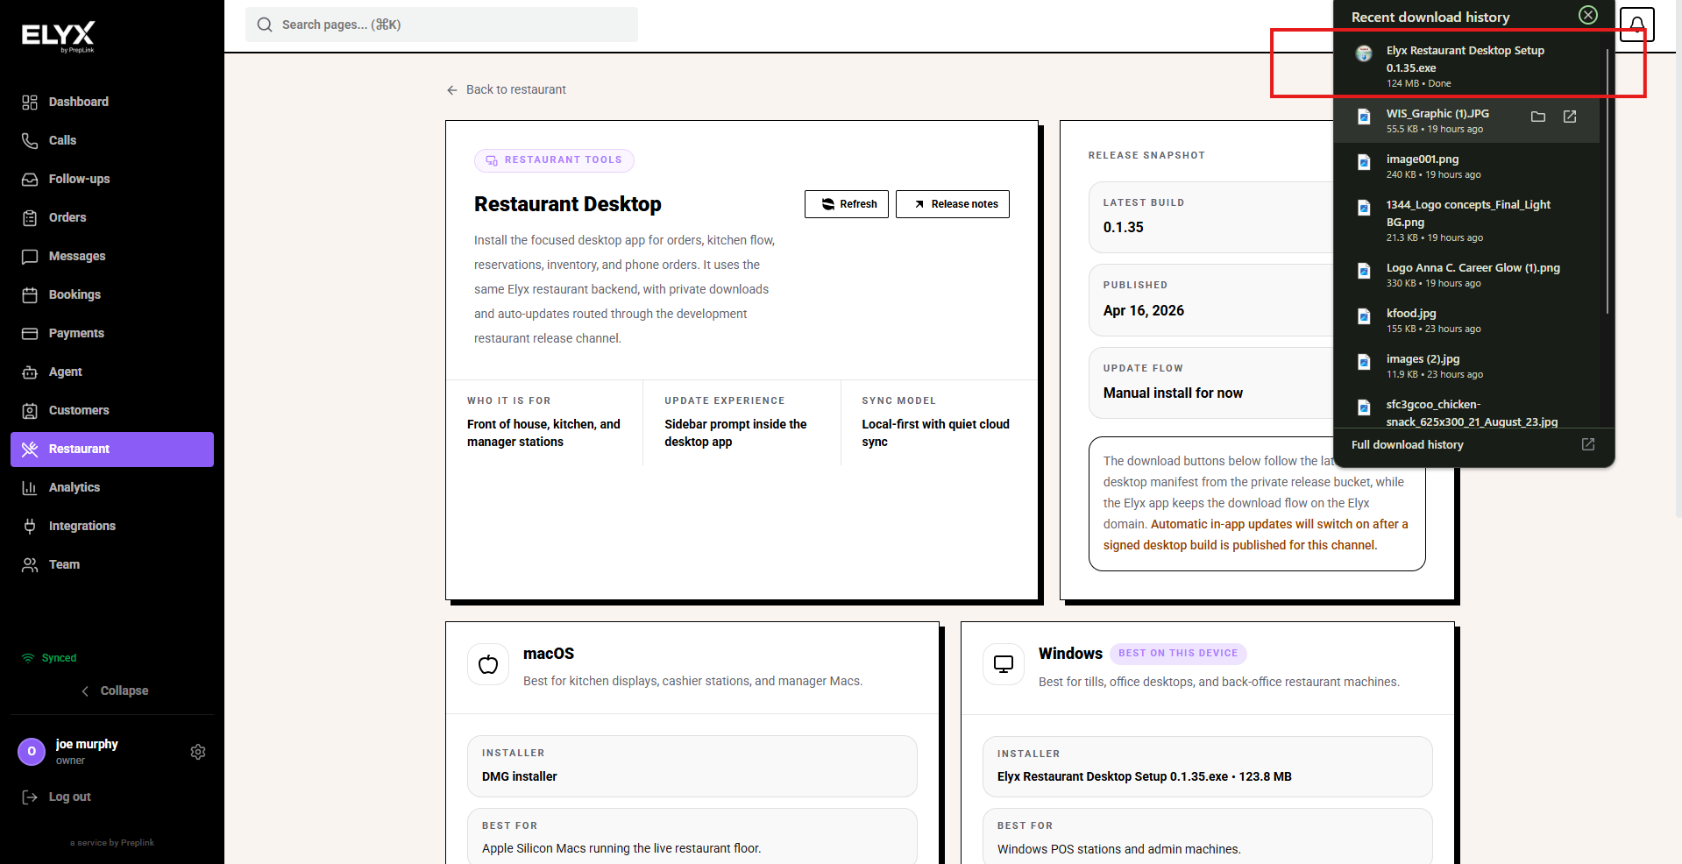Open the Dashboard page in sidebar
This screenshot has width=1682, height=864.
pos(112,102)
